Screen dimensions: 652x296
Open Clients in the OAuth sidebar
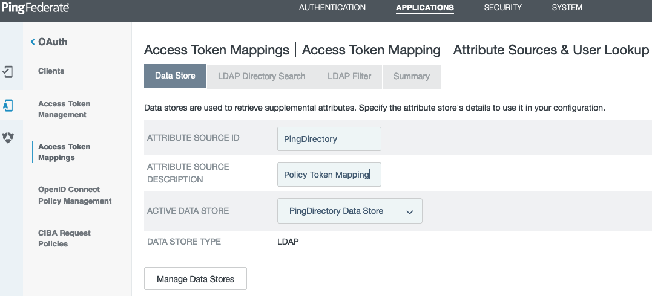pyautogui.click(x=51, y=71)
